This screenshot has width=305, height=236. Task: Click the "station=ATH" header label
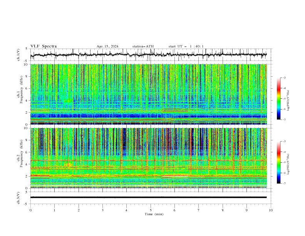click(143, 46)
